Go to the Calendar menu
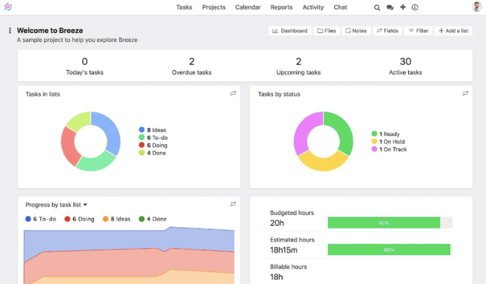Screen dimensions: 486x284 248,7
